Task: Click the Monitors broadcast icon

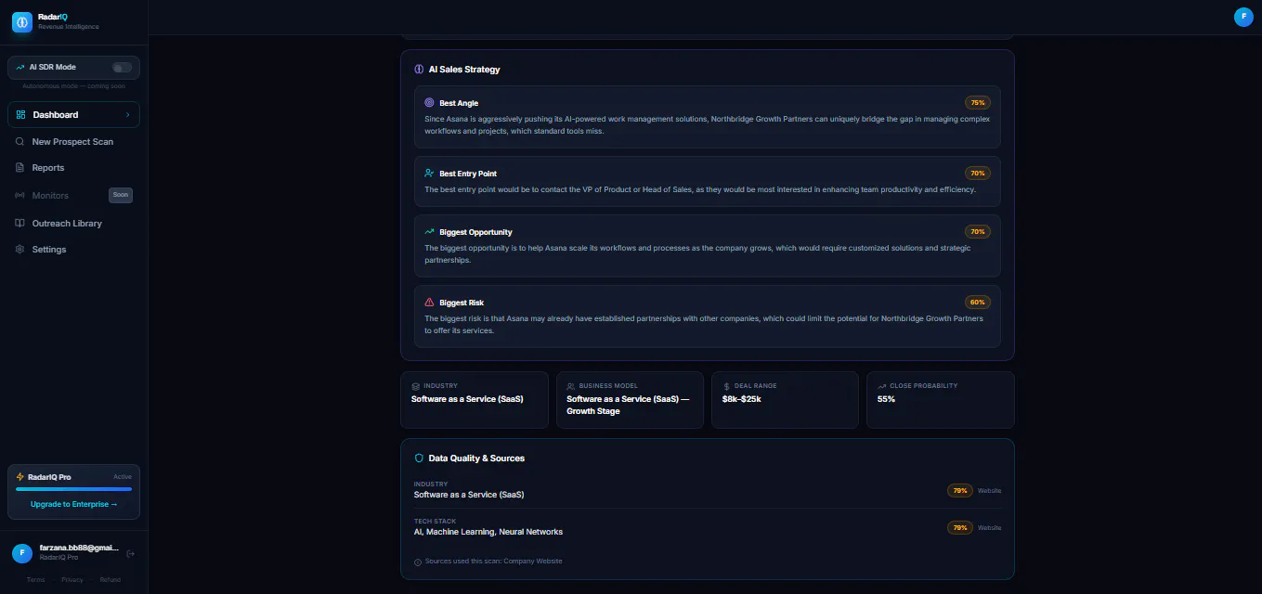Action: pyautogui.click(x=20, y=195)
